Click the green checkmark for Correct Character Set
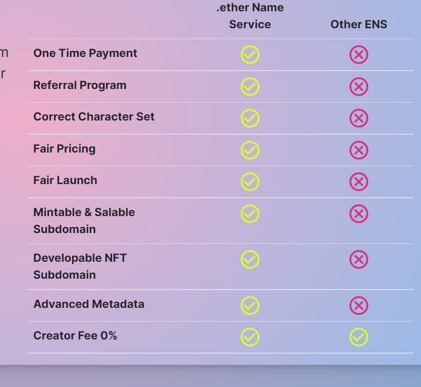421x387 pixels. tap(250, 118)
